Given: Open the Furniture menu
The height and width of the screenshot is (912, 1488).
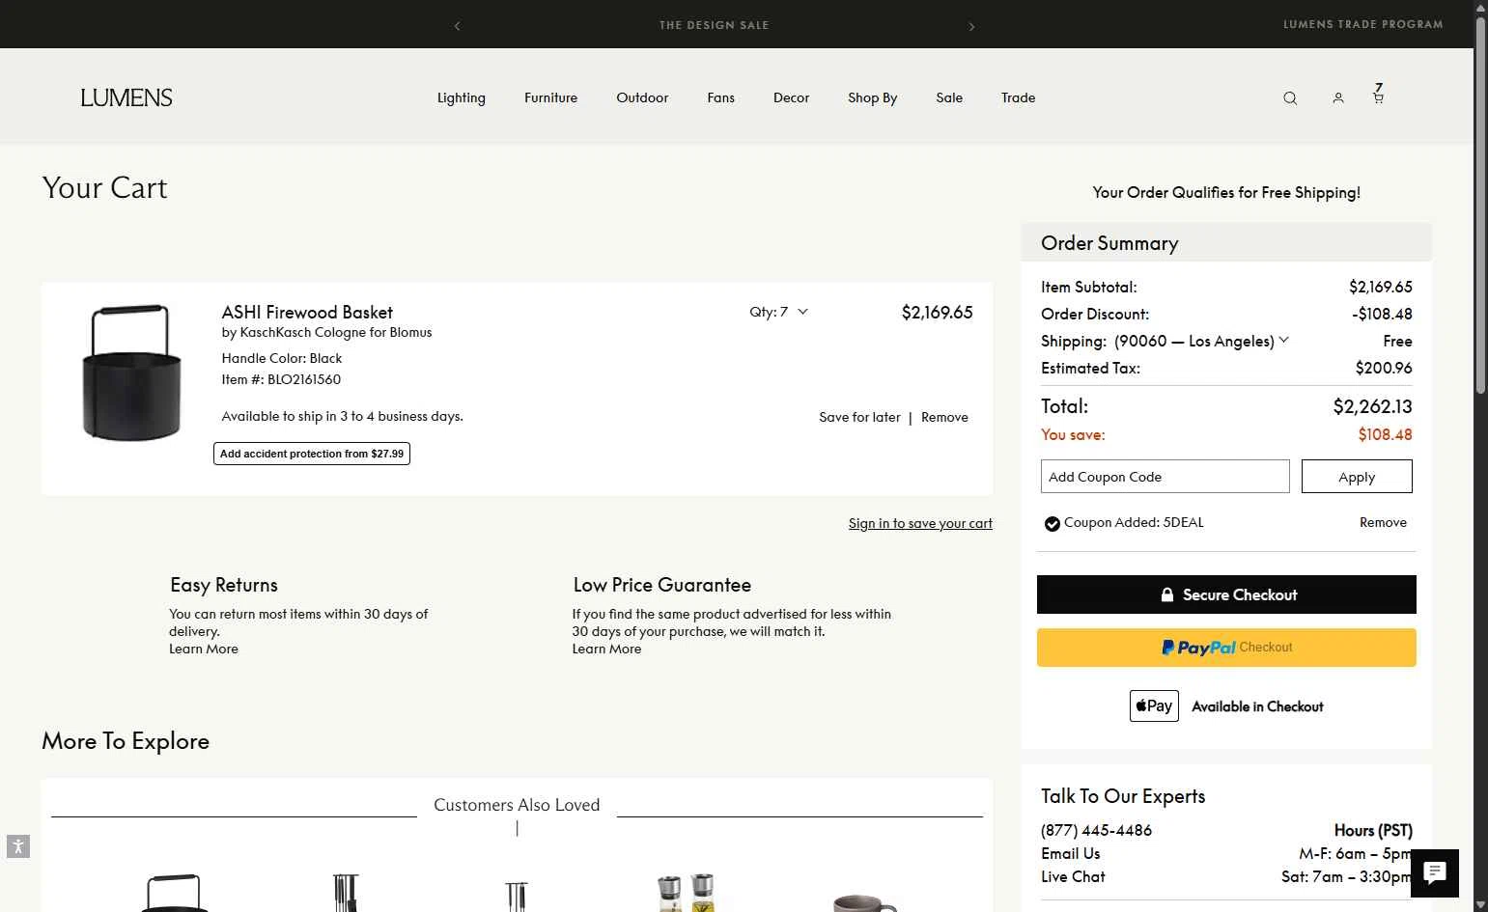Looking at the screenshot, I should pos(550,97).
